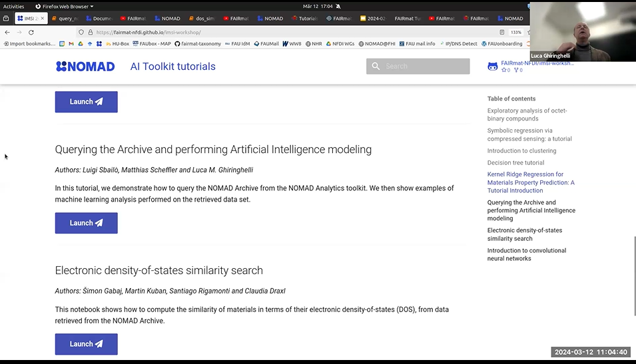Open the IP/DNS Detect bookmark
Image resolution: width=636 pixels, height=364 pixels.
459,44
